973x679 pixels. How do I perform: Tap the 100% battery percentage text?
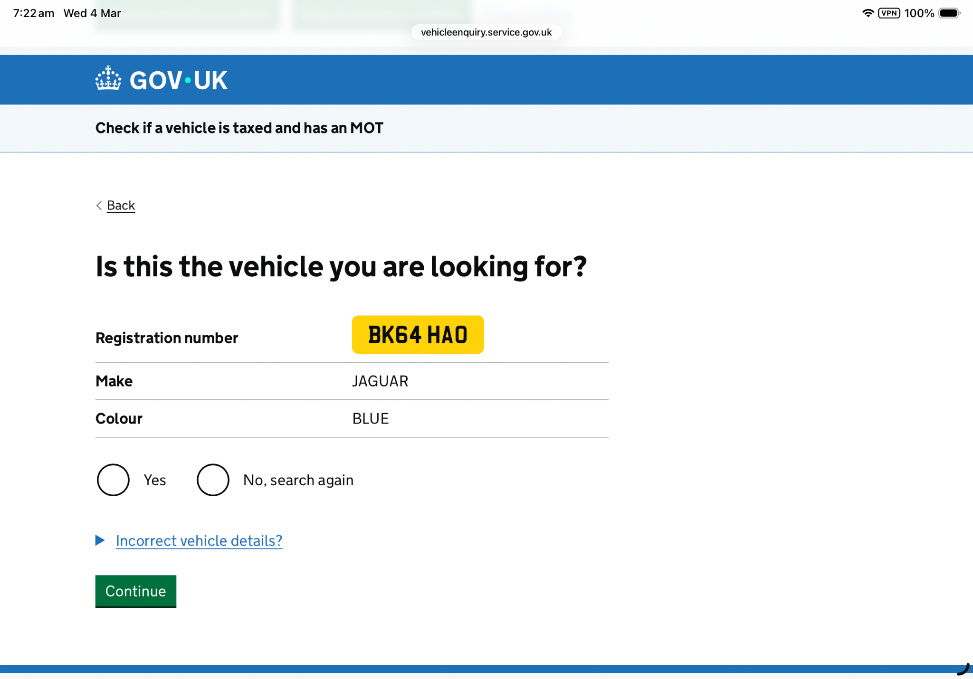tap(919, 13)
